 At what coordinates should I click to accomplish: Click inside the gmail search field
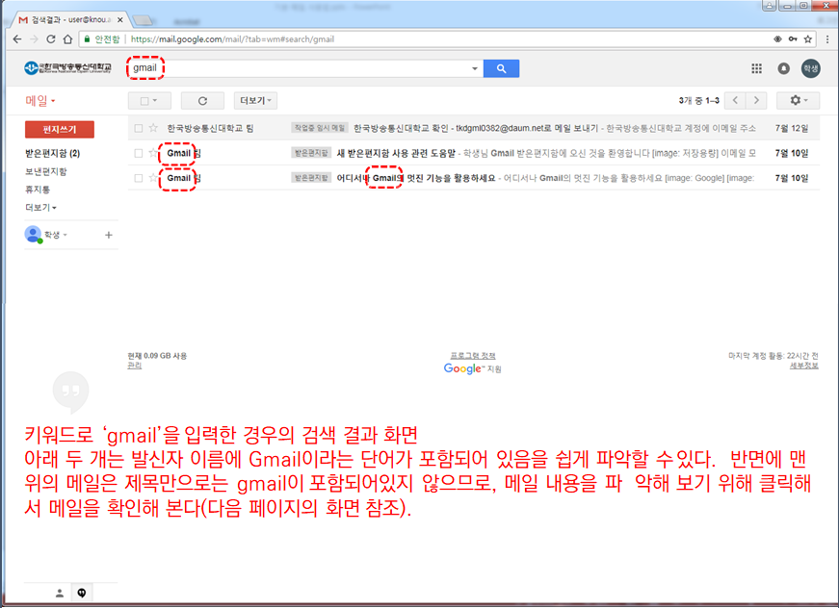305,68
